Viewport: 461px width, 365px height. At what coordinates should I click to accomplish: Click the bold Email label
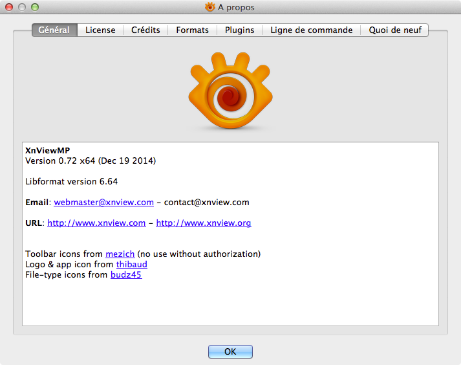(x=37, y=202)
